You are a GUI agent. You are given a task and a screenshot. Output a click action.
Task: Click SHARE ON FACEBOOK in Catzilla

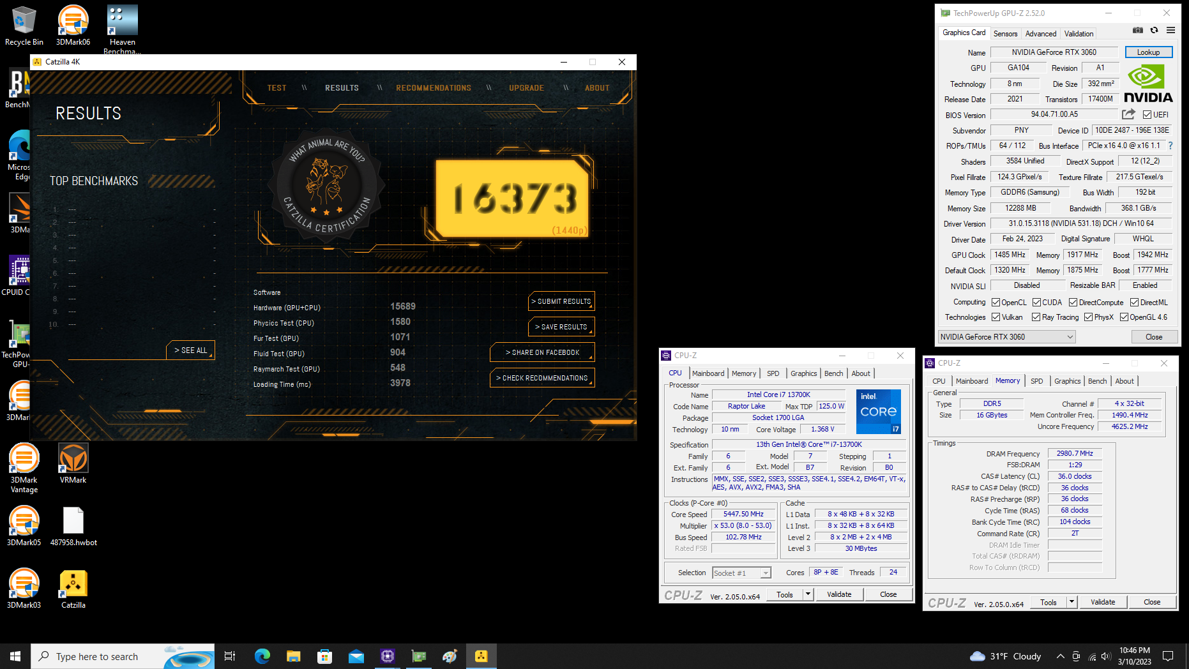tap(542, 352)
